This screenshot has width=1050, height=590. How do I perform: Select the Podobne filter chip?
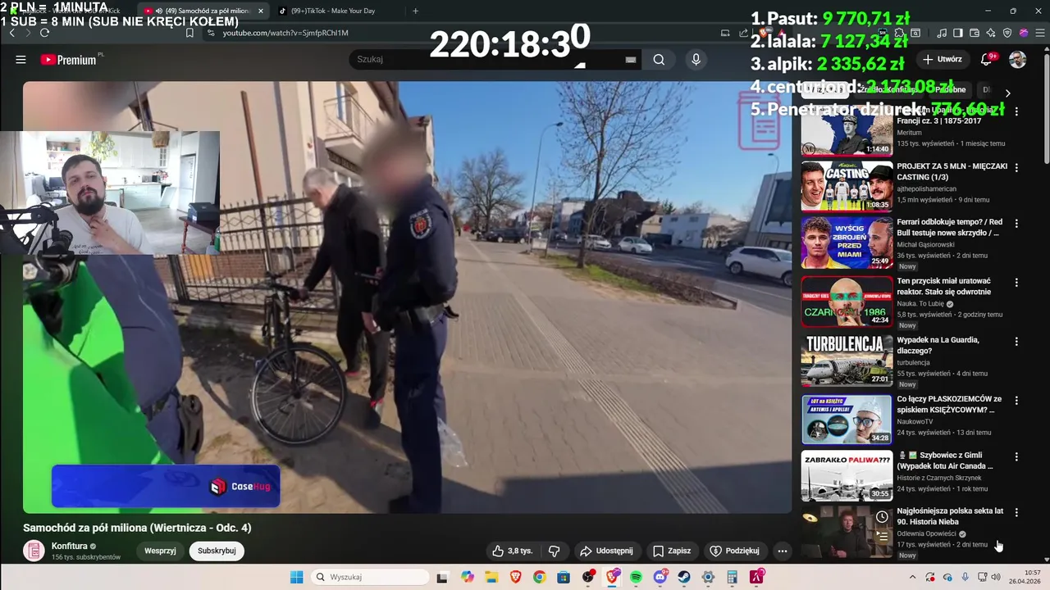point(951,89)
